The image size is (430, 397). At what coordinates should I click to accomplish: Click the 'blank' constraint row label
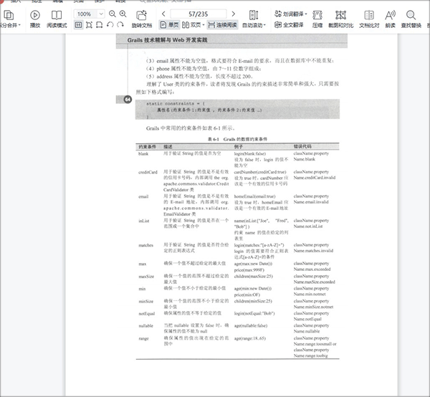(x=143, y=154)
